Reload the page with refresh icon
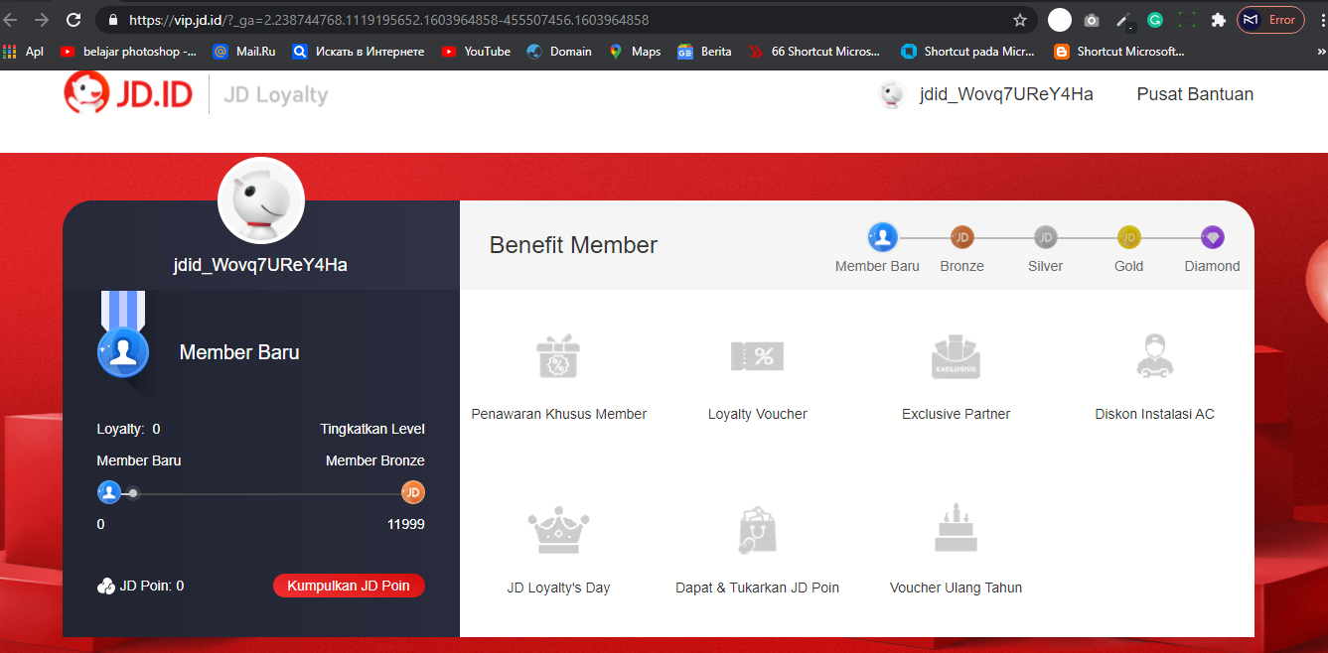 [74, 20]
